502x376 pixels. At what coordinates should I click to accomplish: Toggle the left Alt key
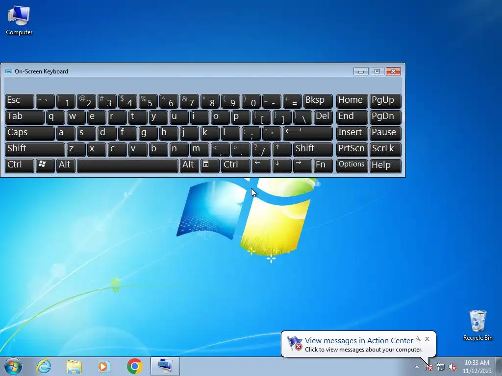point(66,165)
